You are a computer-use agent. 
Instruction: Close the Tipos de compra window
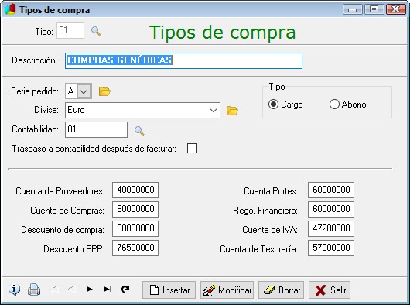(x=395, y=10)
